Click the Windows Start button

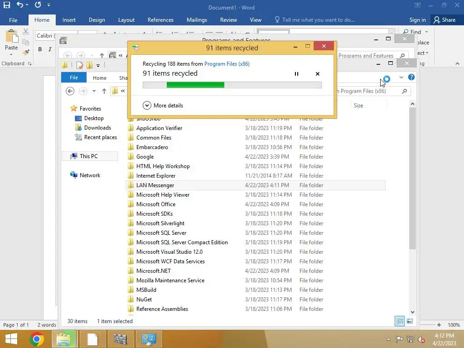click(x=11, y=339)
